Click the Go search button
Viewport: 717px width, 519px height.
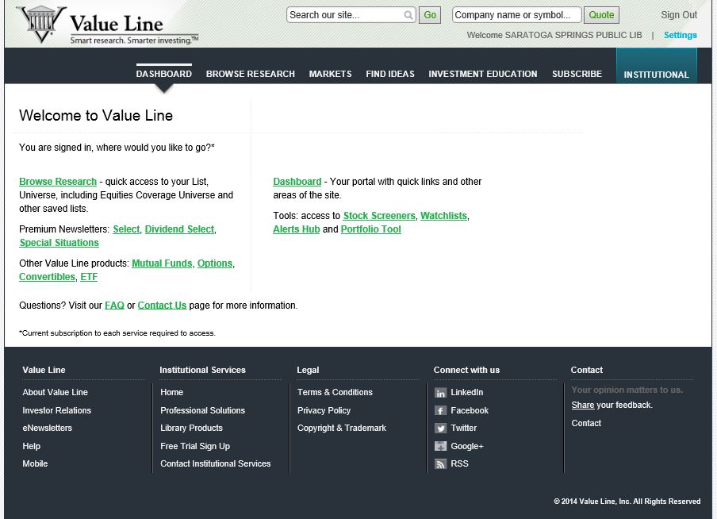[x=430, y=15]
